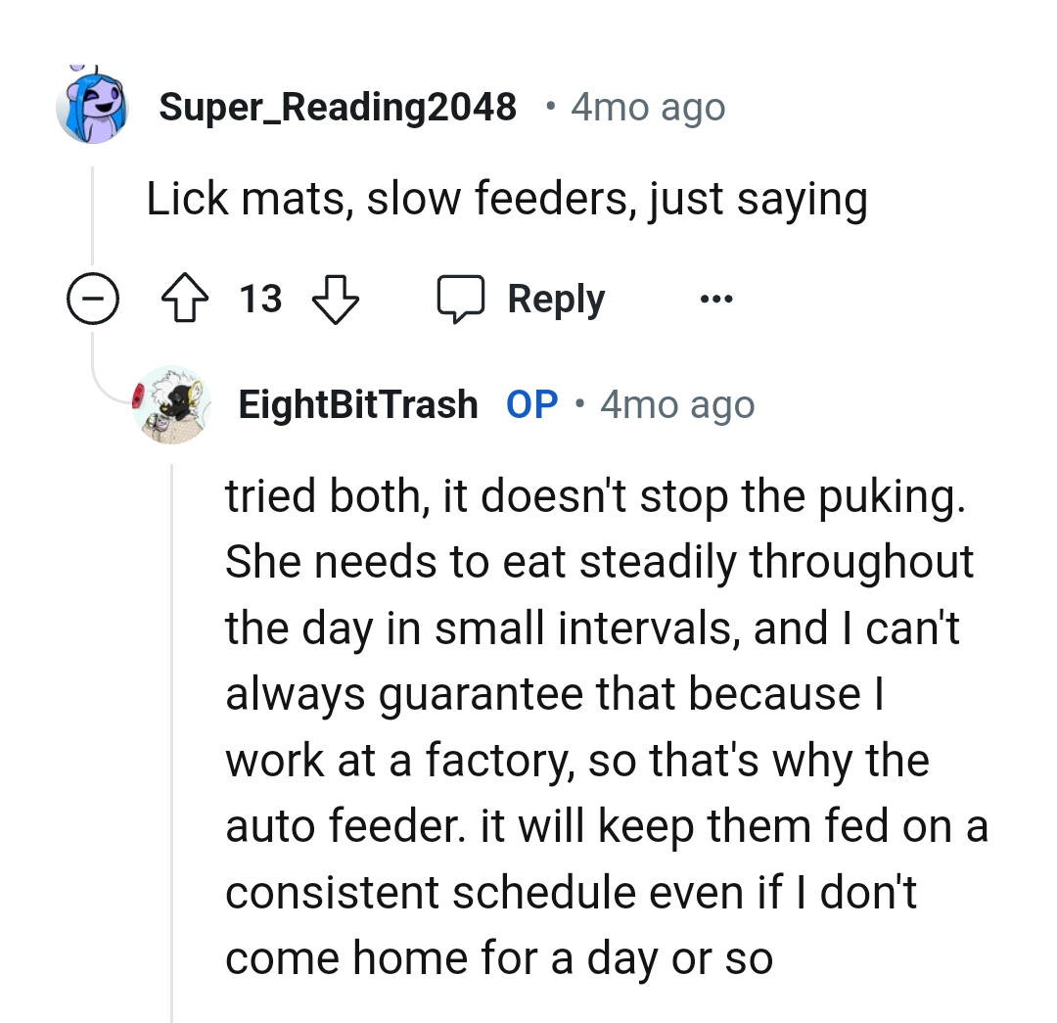Click the Reply button label

[x=556, y=300]
